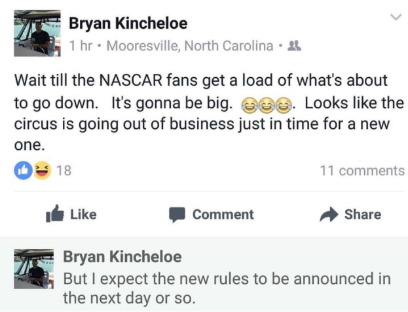Show the "11 comments" thread
The width and height of the screenshot is (408, 312).
point(362,171)
